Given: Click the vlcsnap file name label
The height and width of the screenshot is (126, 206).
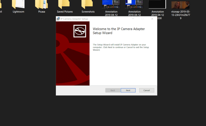Looking at the screenshot, I should 181,15.
